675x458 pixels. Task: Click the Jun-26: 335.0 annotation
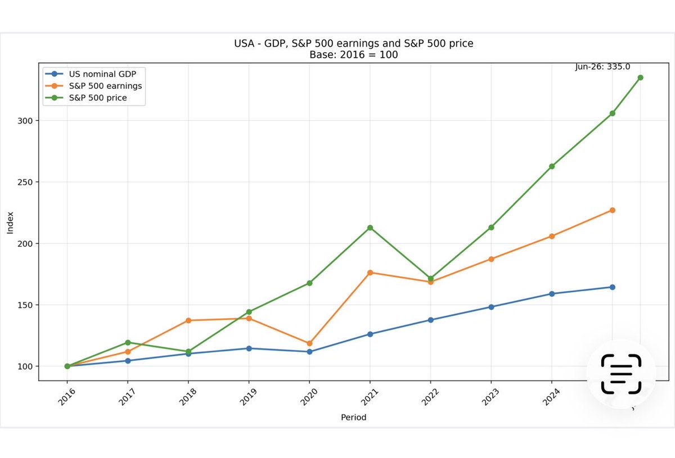point(602,67)
